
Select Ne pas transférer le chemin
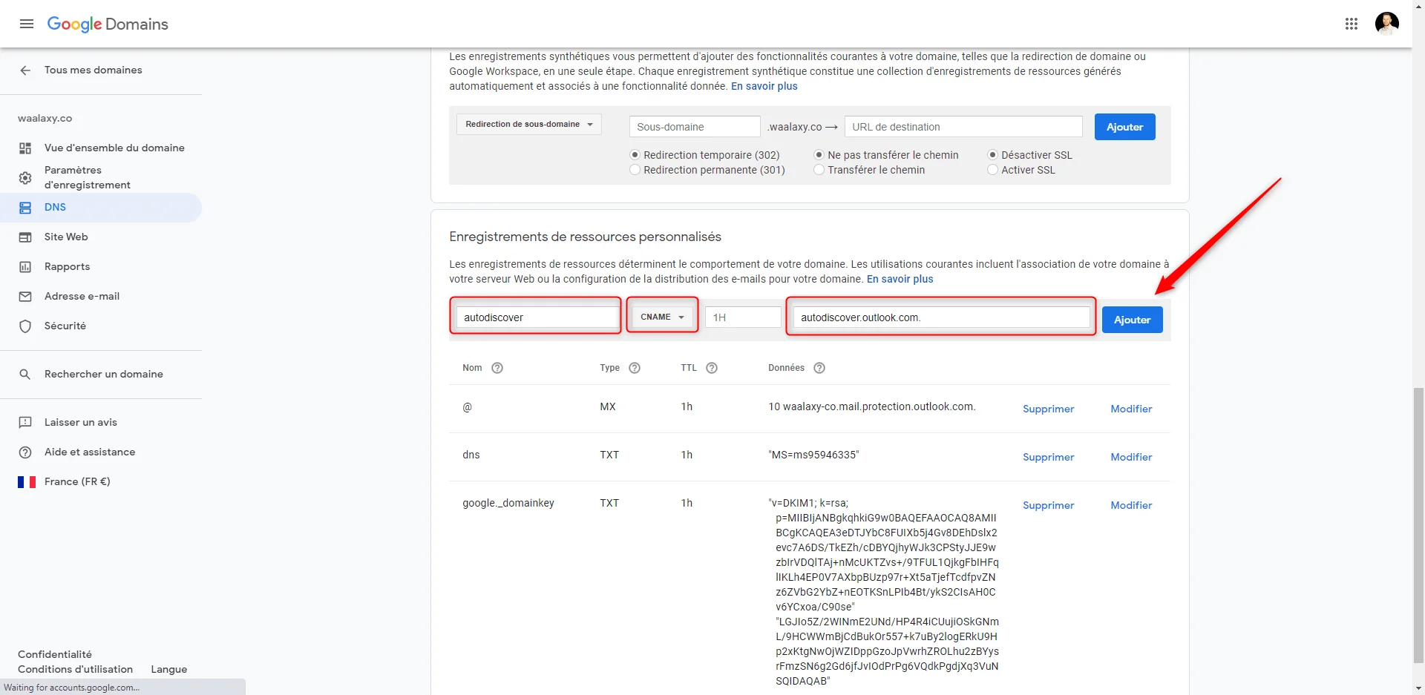(x=819, y=155)
